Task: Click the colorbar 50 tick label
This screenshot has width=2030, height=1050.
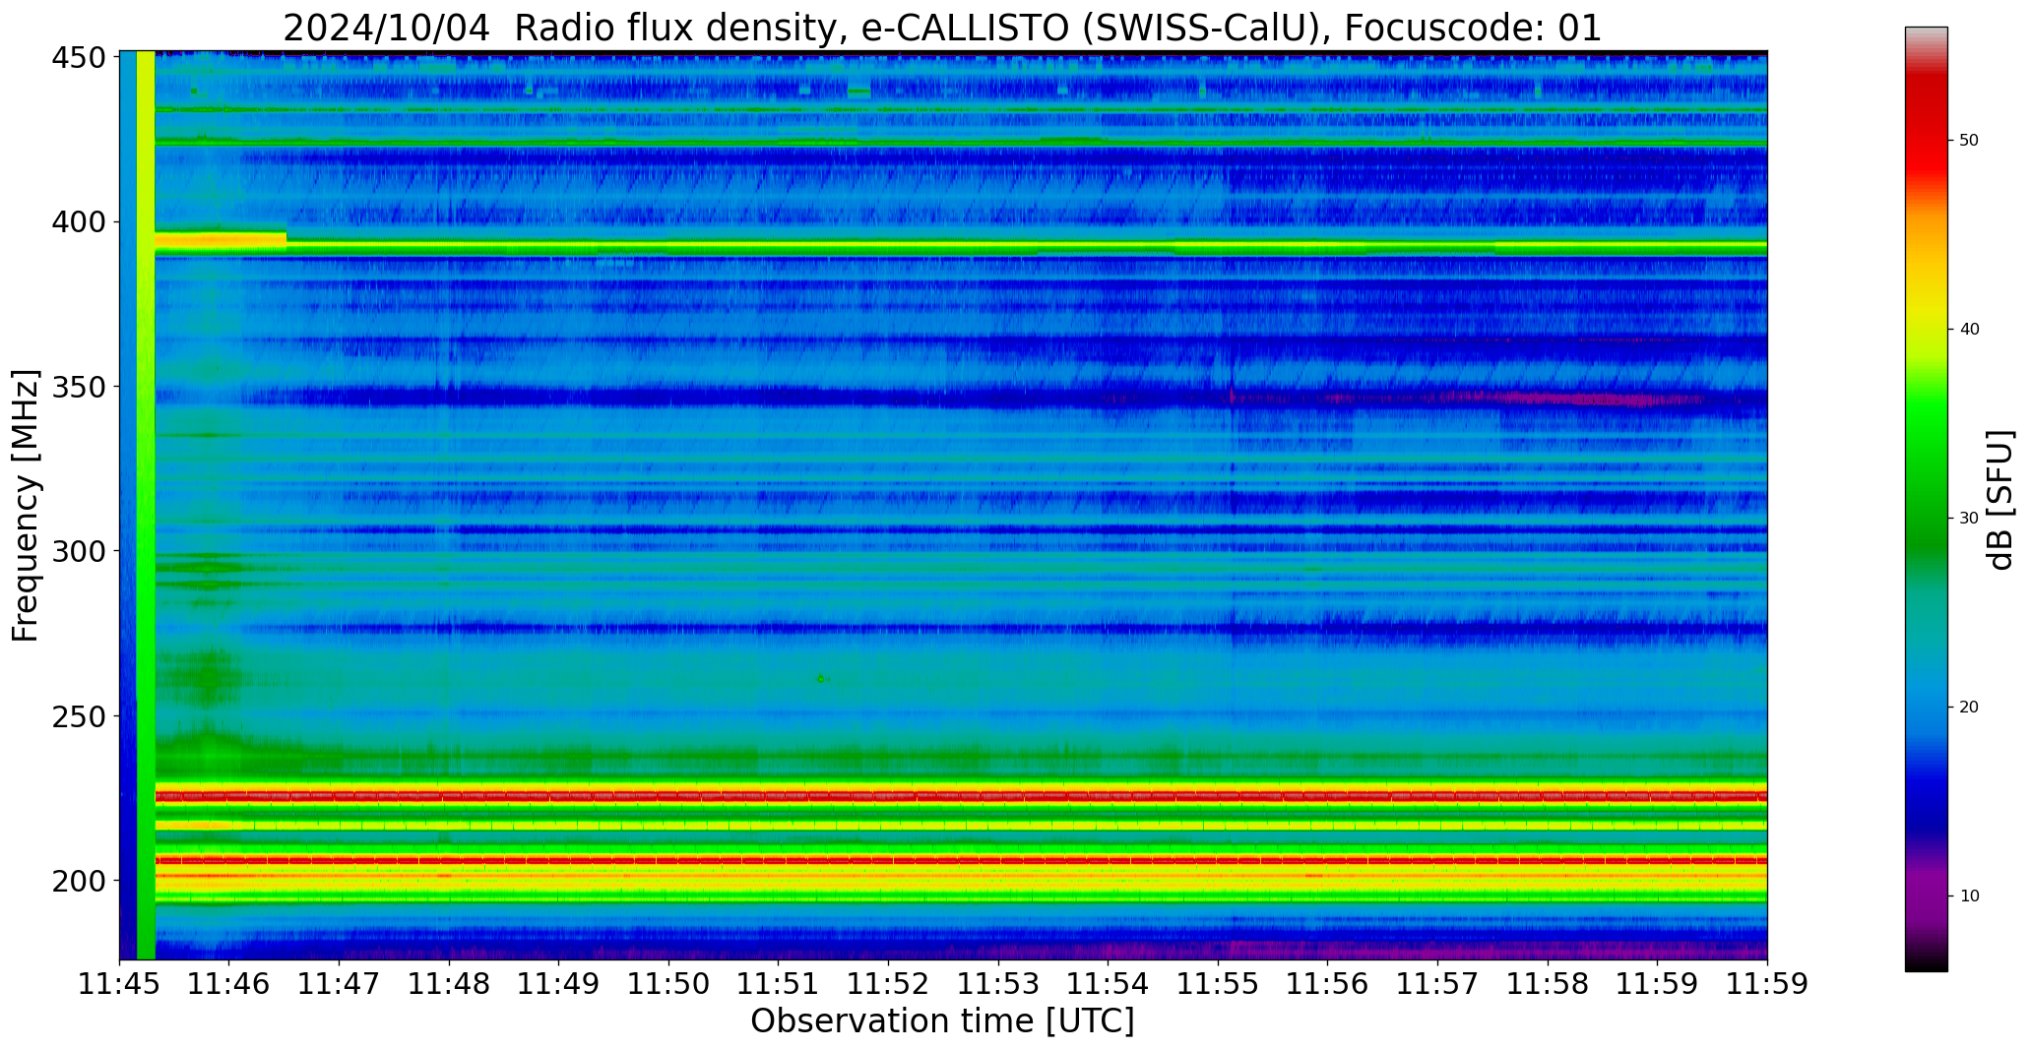Action: (x=1969, y=141)
